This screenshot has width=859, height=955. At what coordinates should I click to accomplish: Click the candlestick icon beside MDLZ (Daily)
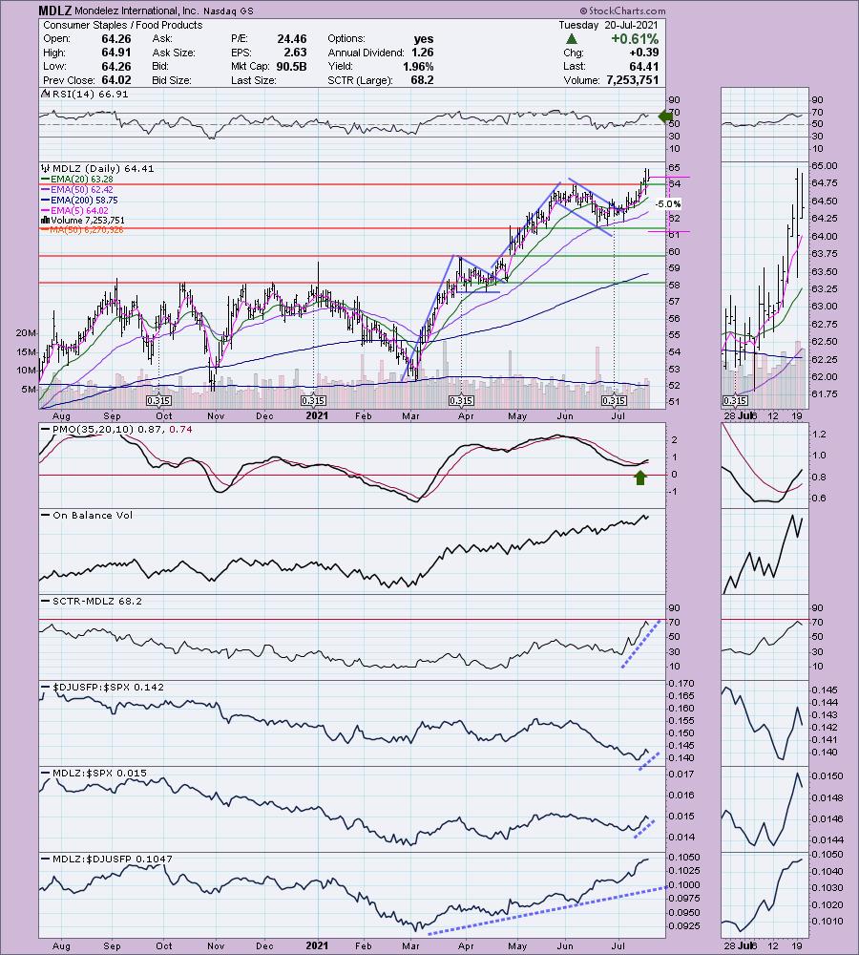(45, 168)
